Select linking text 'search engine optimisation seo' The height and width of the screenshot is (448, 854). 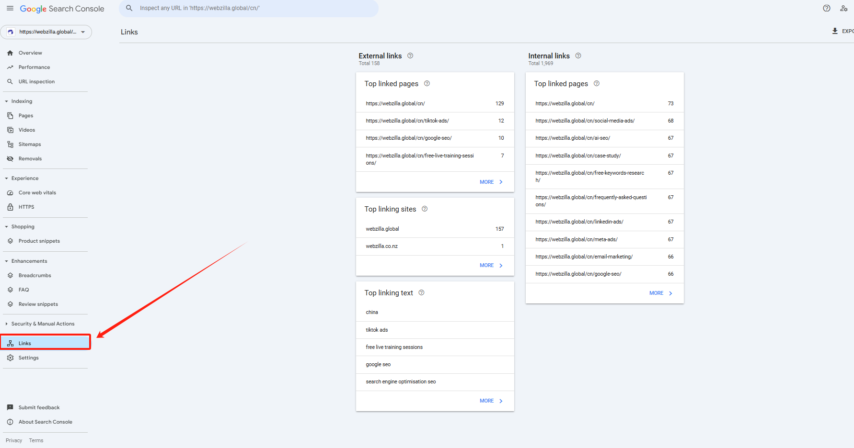coord(435,382)
